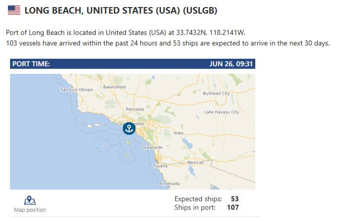Click the anchor port marker on map

129,128
